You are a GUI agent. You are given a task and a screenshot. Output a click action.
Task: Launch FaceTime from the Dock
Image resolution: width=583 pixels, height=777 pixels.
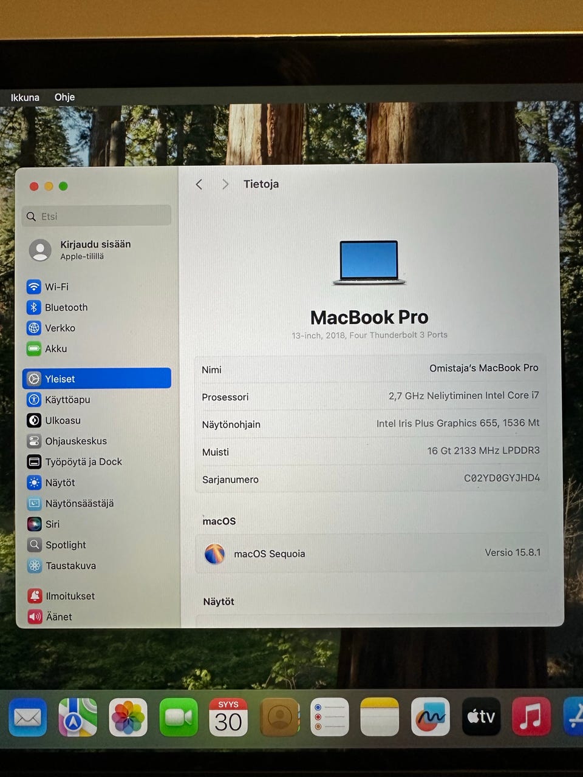(x=179, y=718)
